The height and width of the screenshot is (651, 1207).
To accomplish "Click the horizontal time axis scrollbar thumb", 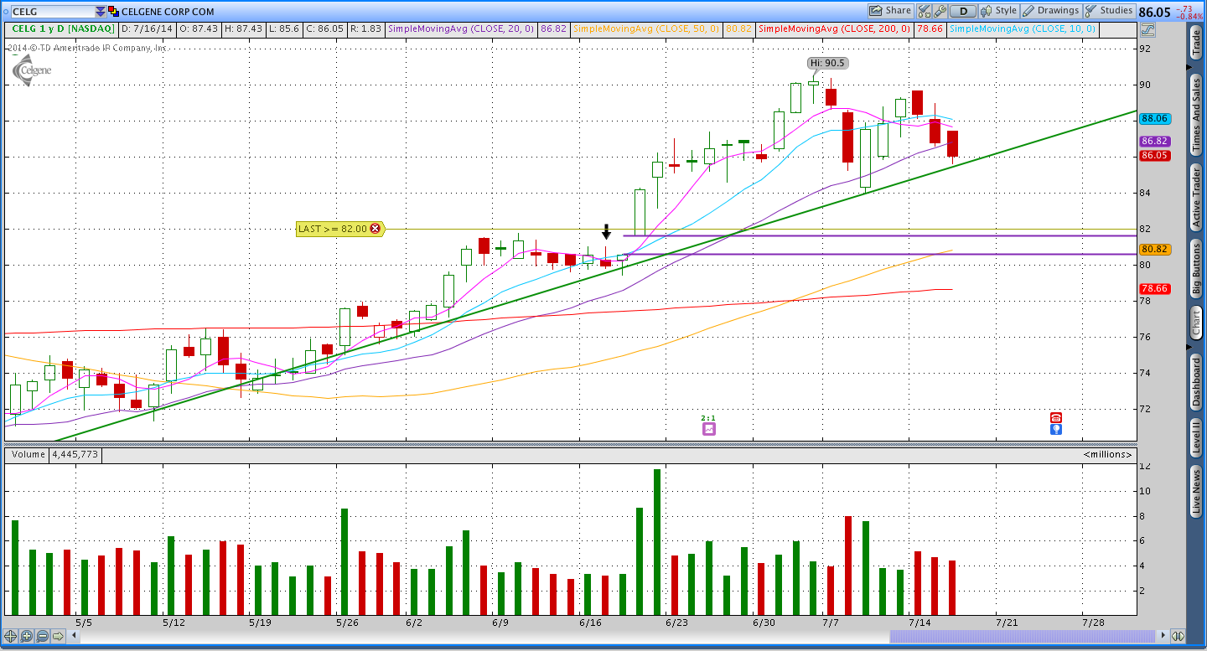I will [x=1023, y=637].
